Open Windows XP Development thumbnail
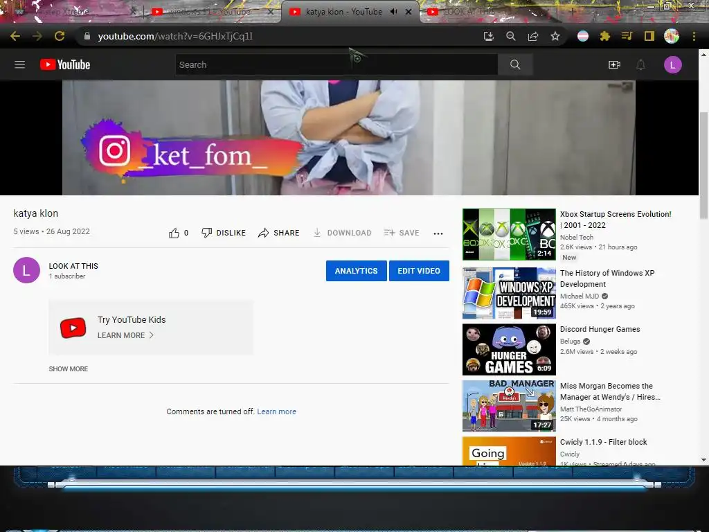709x532 pixels. 509,293
